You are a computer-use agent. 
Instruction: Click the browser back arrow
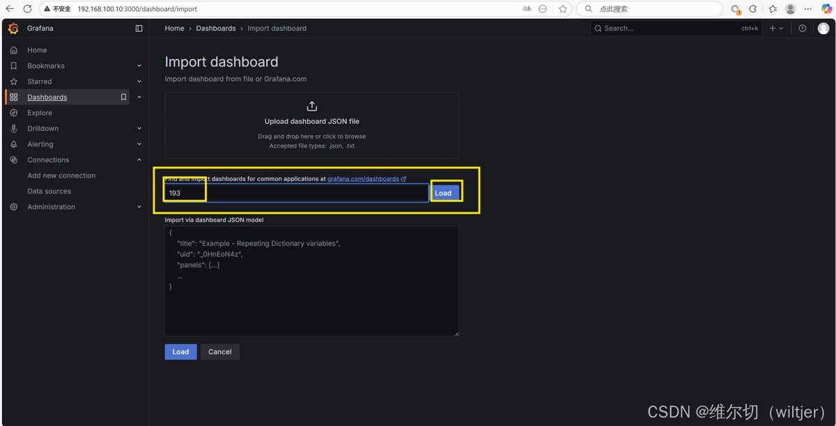coord(10,9)
